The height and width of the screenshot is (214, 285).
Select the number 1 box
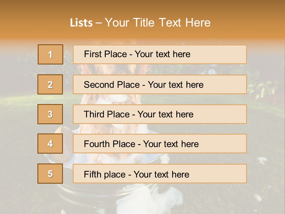pyautogui.click(x=50, y=54)
